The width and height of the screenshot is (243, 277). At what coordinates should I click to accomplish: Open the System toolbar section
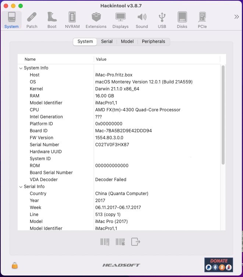12,20
